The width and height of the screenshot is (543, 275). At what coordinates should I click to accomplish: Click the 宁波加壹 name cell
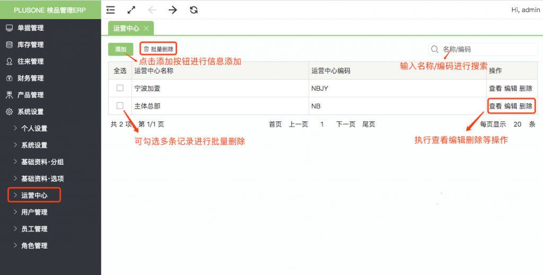click(220, 88)
